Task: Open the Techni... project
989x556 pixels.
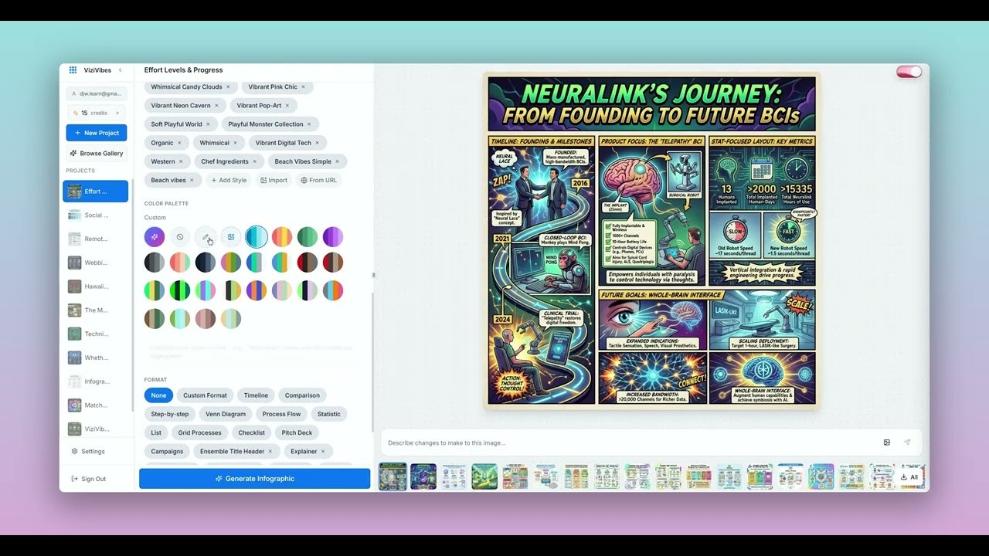Action: (96, 334)
